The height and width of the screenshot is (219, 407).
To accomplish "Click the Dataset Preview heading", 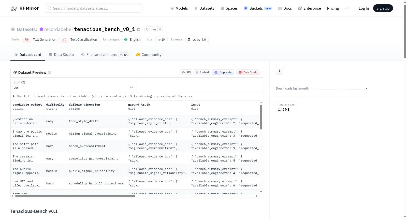I will [x=32, y=72].
